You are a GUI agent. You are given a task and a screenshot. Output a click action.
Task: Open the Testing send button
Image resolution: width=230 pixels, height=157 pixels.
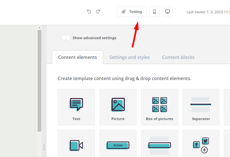[132, 12]
